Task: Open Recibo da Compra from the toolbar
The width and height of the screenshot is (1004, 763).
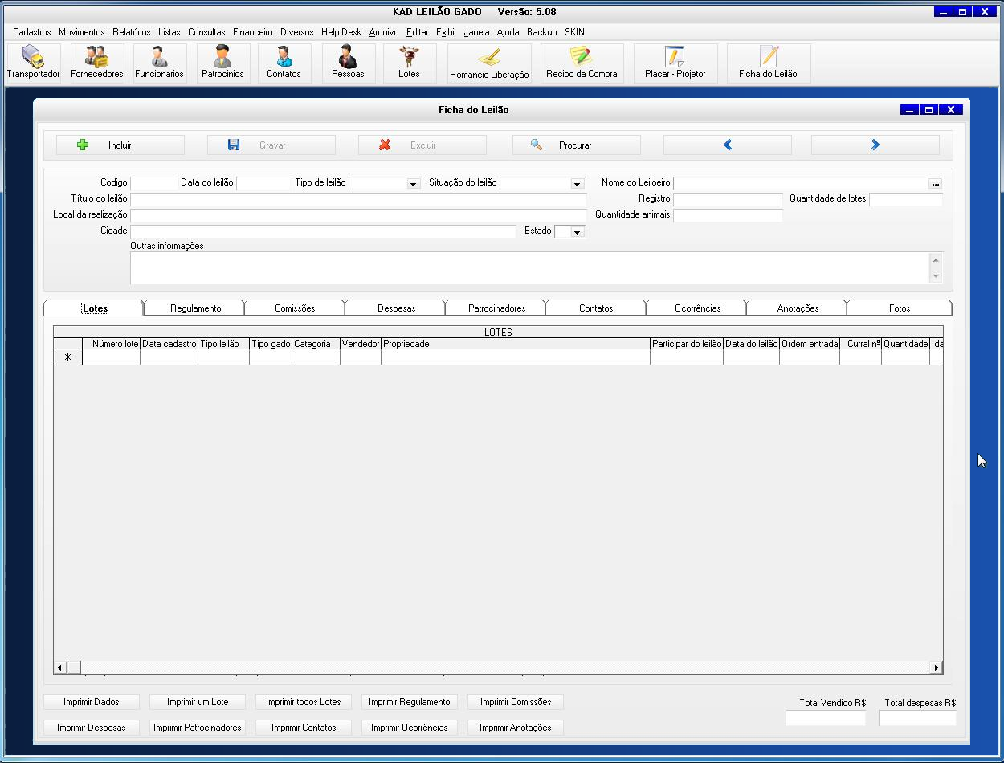Action: pos(582,63)
